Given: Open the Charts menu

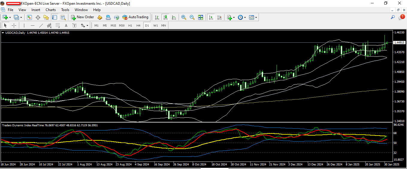Looking at the screenshot, I should (x=51, y=10).
